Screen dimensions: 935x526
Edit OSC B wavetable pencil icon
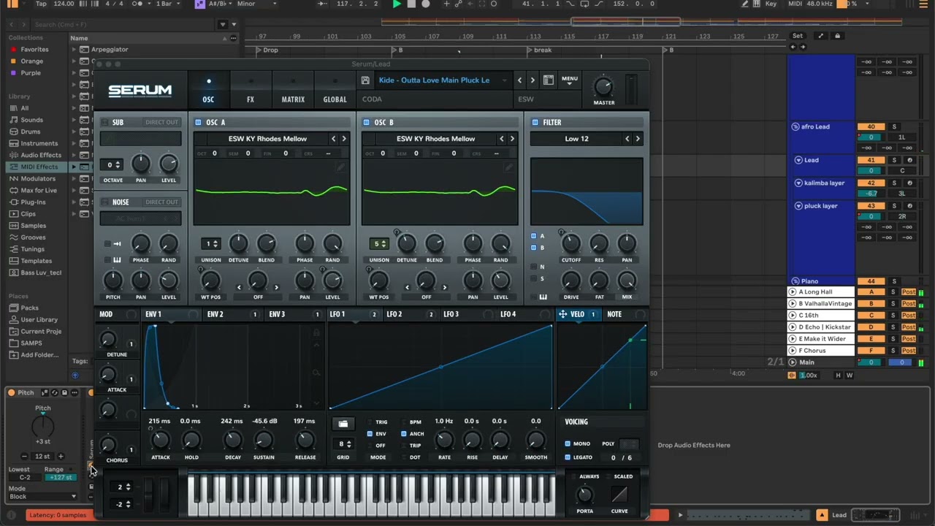[x=509, y=167]
